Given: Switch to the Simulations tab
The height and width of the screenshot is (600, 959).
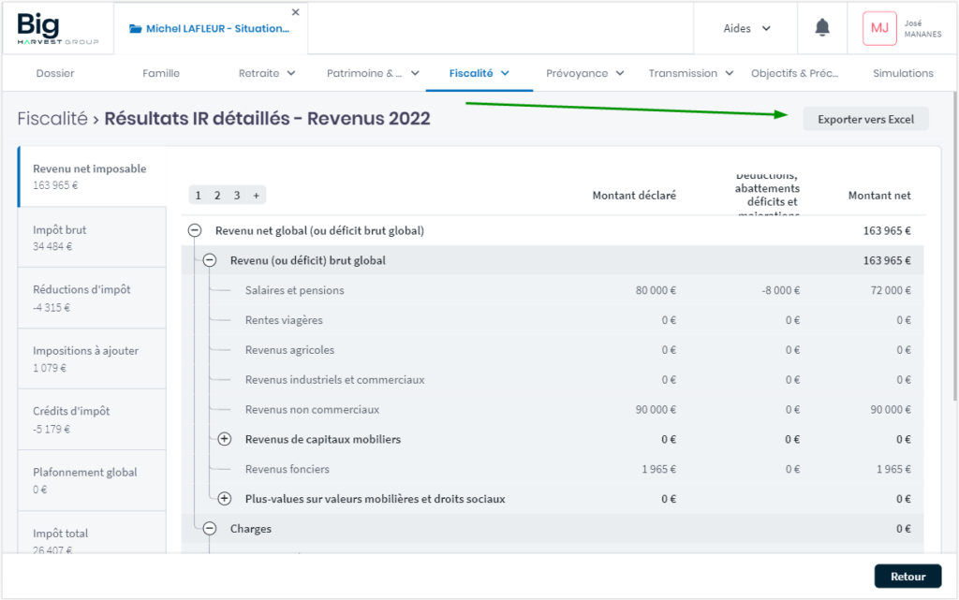Looking at the screenshot, I should pos(903,73).
